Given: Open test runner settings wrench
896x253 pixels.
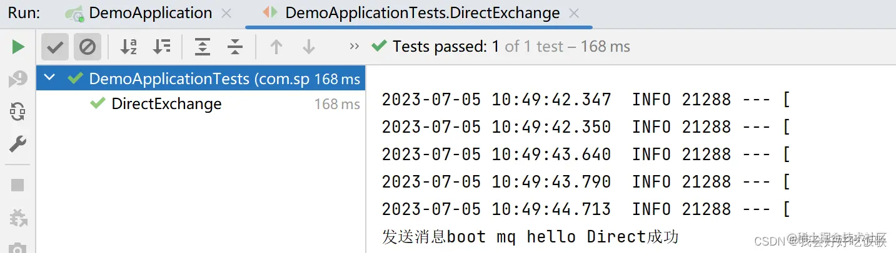Looking at the screenshot, I should point(18,145).
